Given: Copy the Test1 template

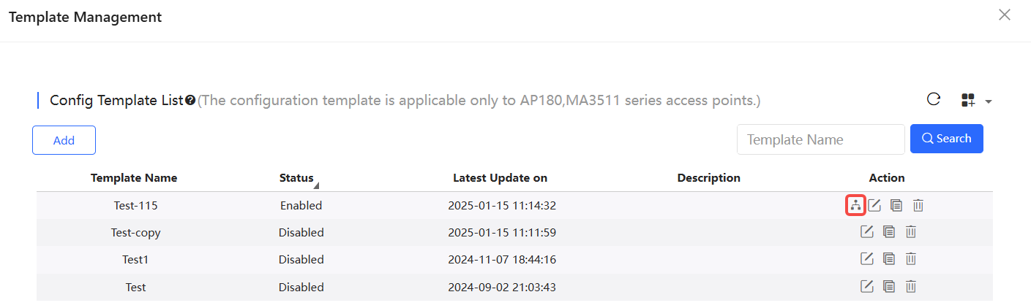Looking at the screenshot, I should 889,258.
